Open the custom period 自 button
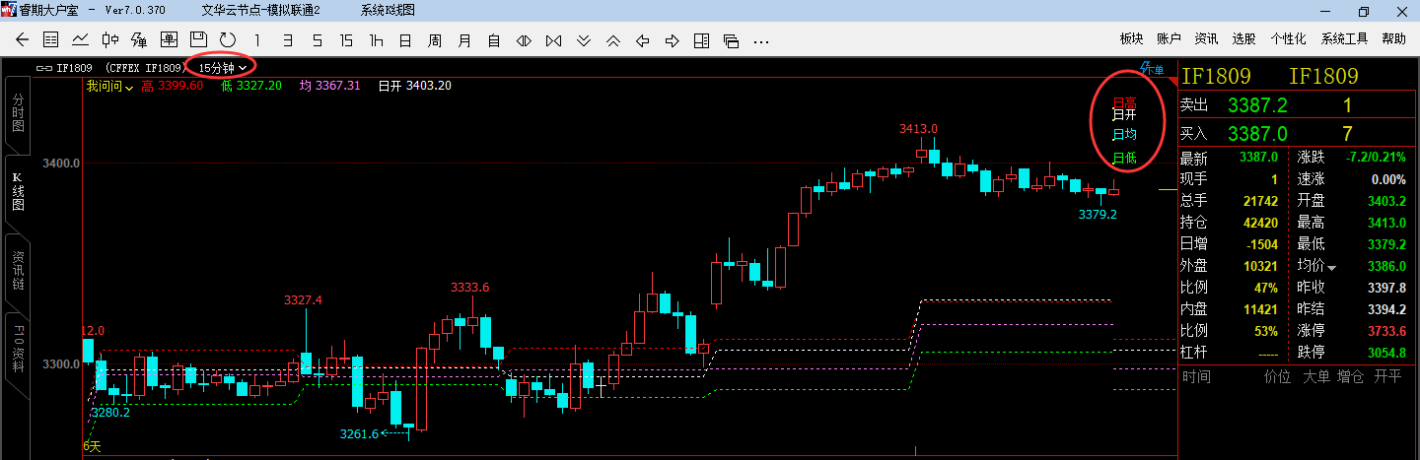The height and width of the screenshot is (460, 1420). 494,40
